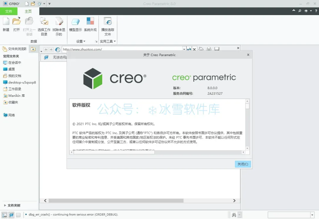Open the selection filter dropdown in status bar

click(312, 215)
